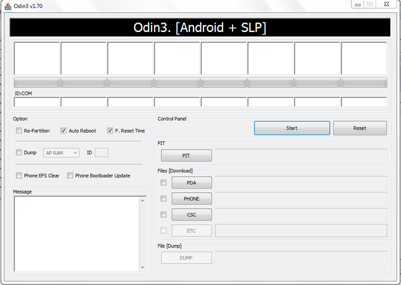Image resolution: width=401 pixels, height=285 pixels.
Task: Uncheck the Auto Reboot option
Action: click(x=63, y=131)
